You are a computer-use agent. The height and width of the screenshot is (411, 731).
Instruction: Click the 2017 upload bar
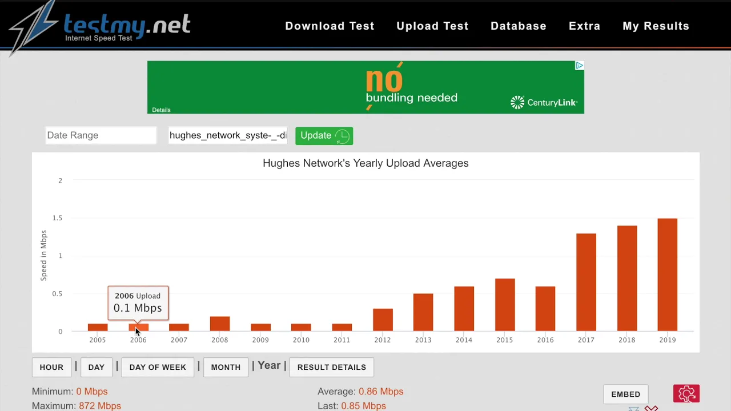587,282
